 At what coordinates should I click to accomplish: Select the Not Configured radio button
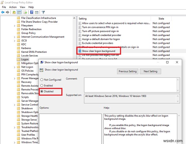click(x=42, y=80)
